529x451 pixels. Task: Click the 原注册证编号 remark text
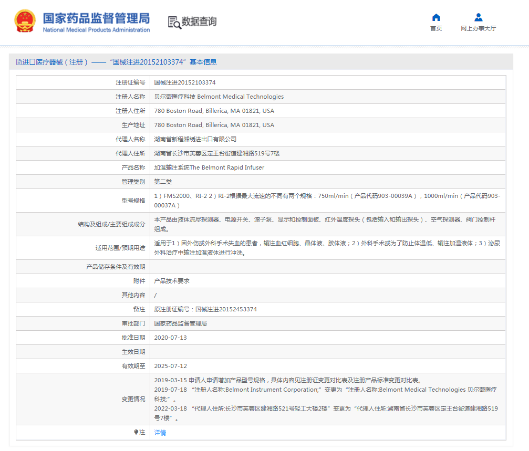[x=205, y=309]
